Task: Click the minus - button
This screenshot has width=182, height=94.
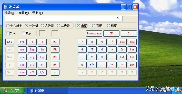Action: pos(112,57)
